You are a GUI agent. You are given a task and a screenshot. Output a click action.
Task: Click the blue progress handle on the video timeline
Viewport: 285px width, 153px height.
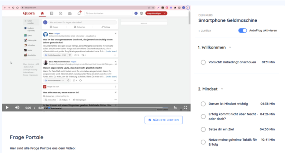(x=49, y=108)
